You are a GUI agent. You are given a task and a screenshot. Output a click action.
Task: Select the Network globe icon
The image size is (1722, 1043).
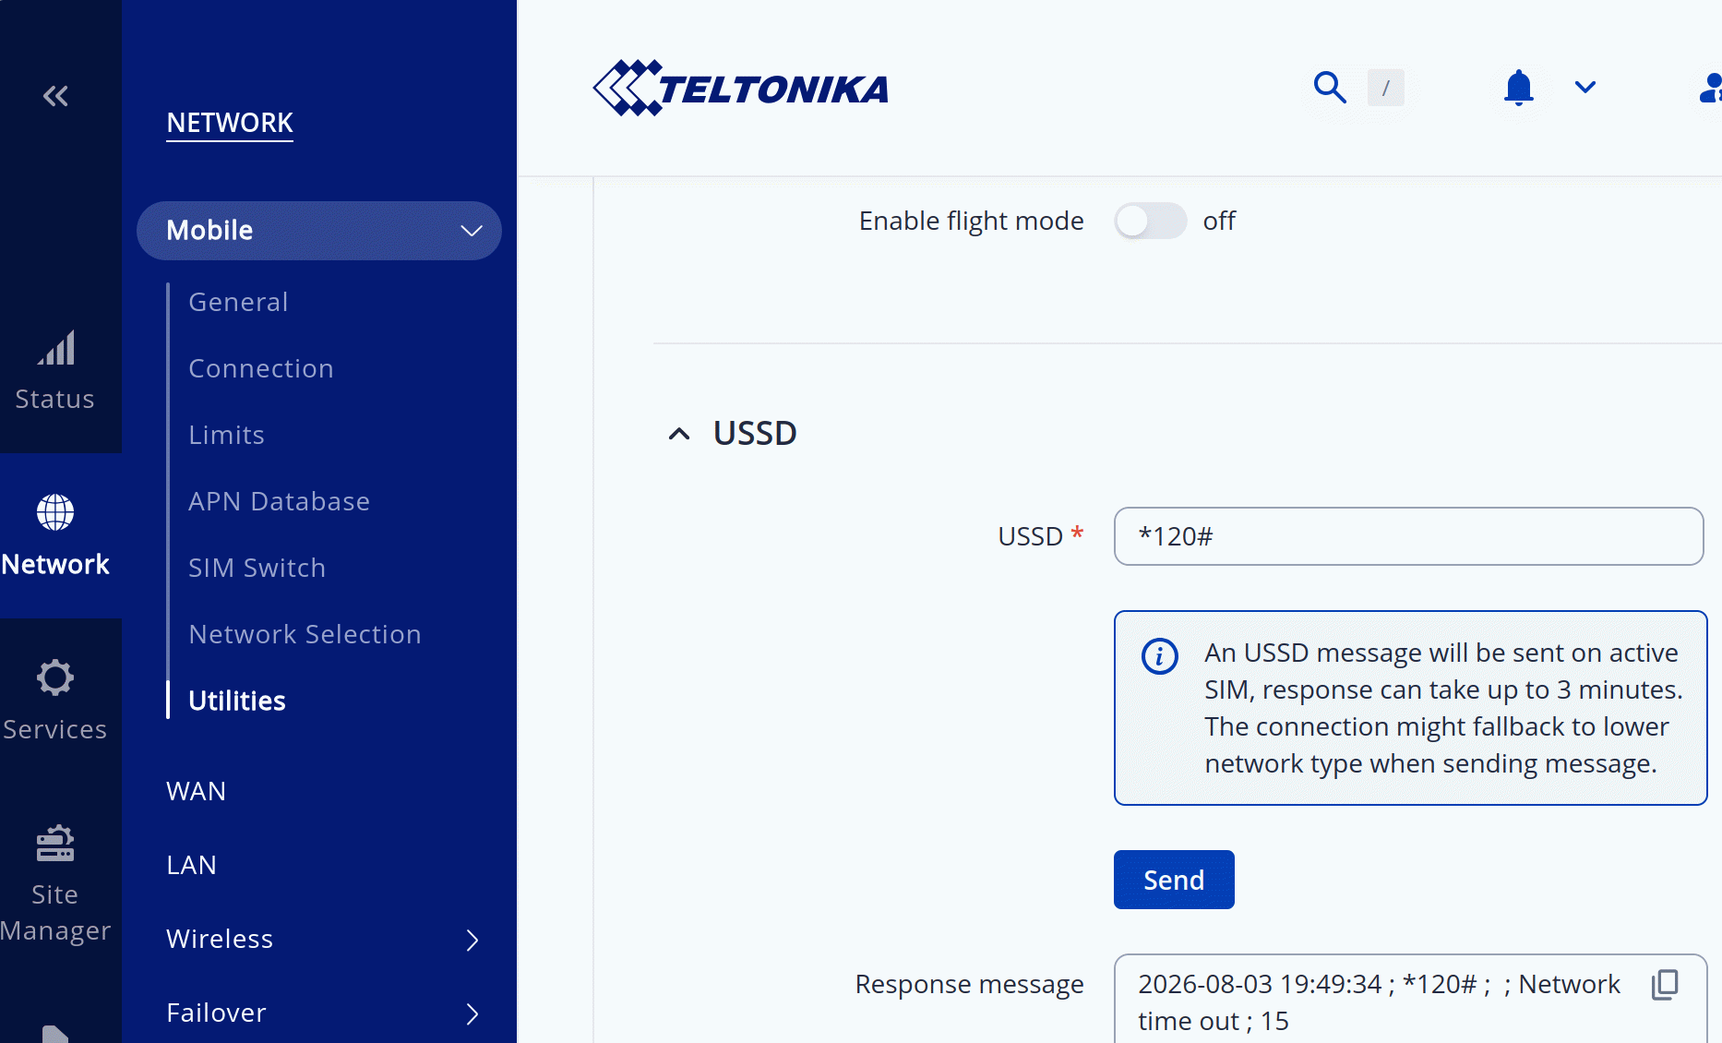pos(55,512)
